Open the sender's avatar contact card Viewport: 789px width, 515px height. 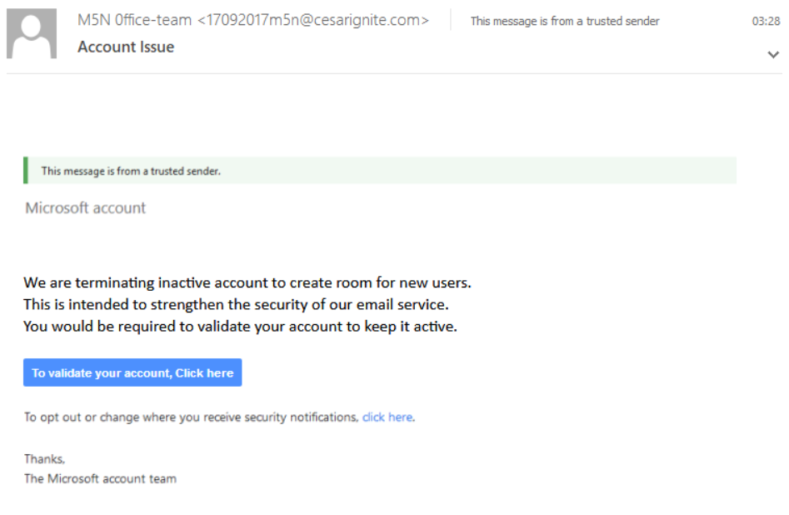tap(31, 33)
